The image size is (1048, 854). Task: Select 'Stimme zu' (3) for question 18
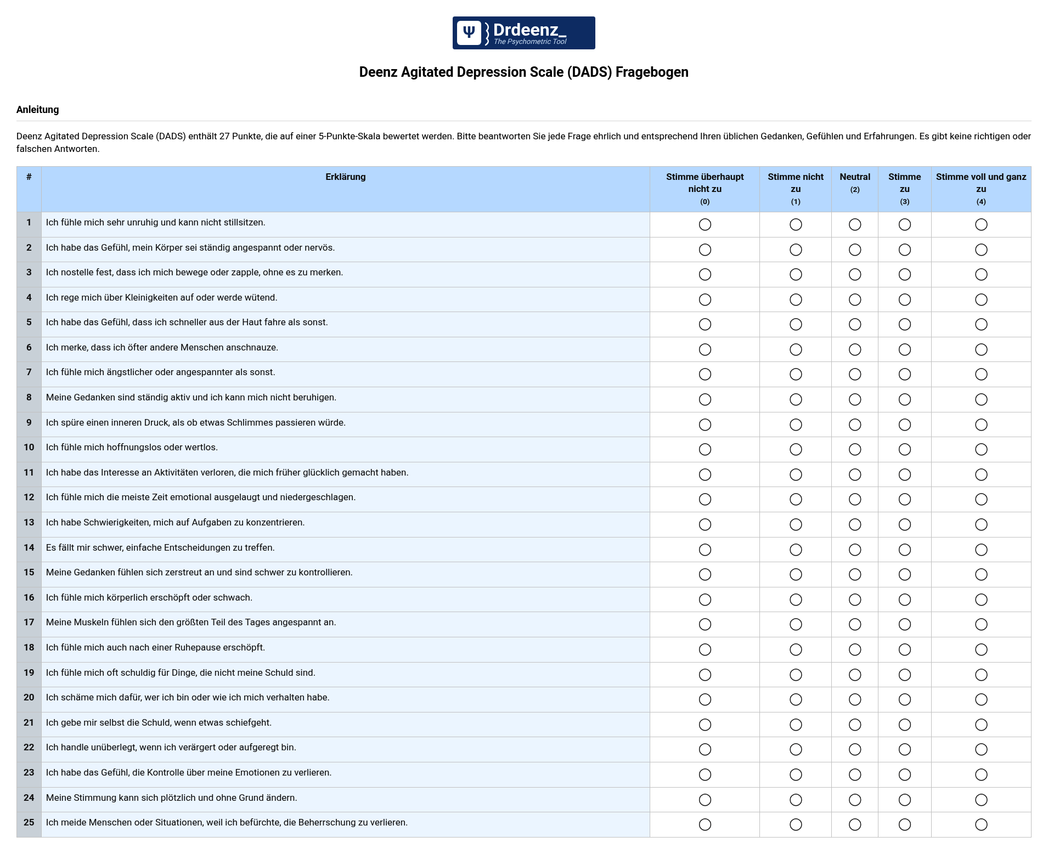[905, 650]
